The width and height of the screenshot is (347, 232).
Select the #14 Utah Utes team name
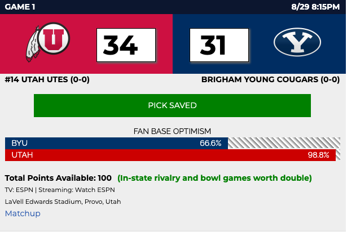47,79
